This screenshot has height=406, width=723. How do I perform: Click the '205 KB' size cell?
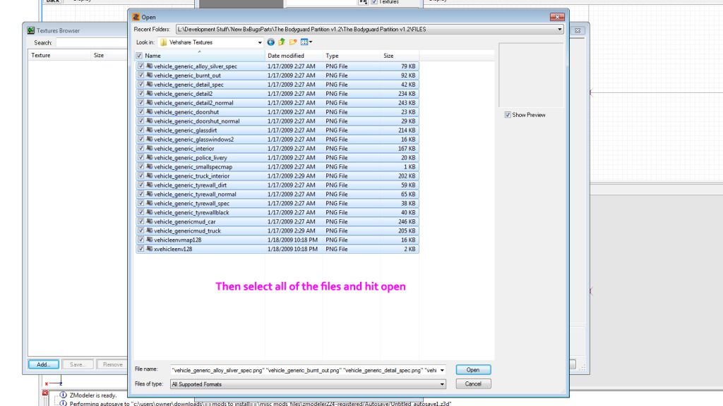[x=407, y=230]
